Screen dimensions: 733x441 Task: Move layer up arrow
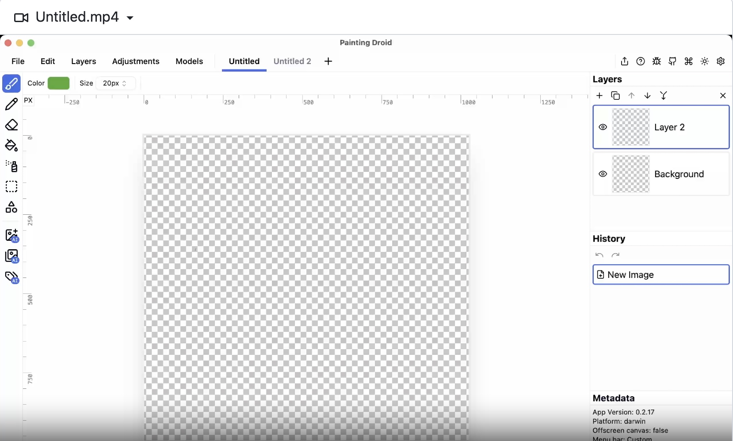coord(631,95)
